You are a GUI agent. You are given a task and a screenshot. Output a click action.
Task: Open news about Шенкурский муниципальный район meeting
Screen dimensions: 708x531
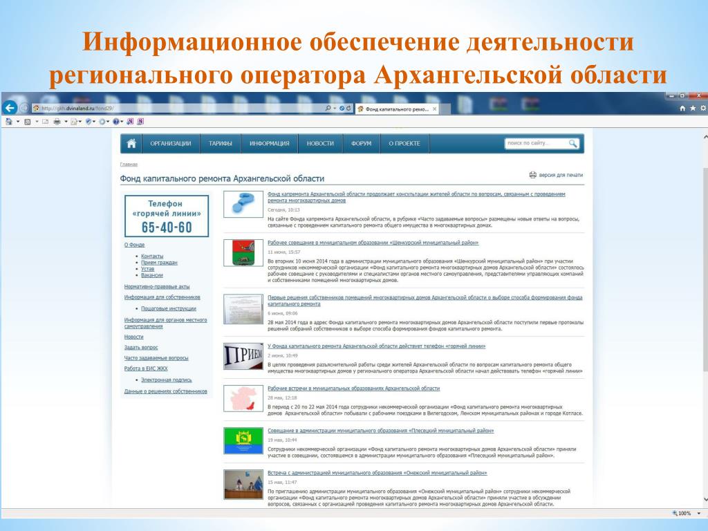[x=373, y=243]
